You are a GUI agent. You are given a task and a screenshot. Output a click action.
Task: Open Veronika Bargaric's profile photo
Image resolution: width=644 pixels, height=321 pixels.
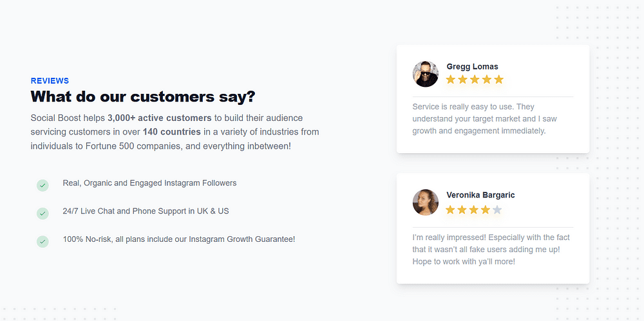click(x=426, y=203)
